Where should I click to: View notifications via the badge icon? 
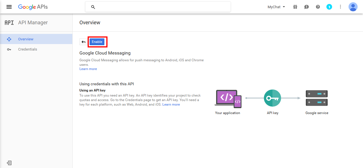[329, 7]
